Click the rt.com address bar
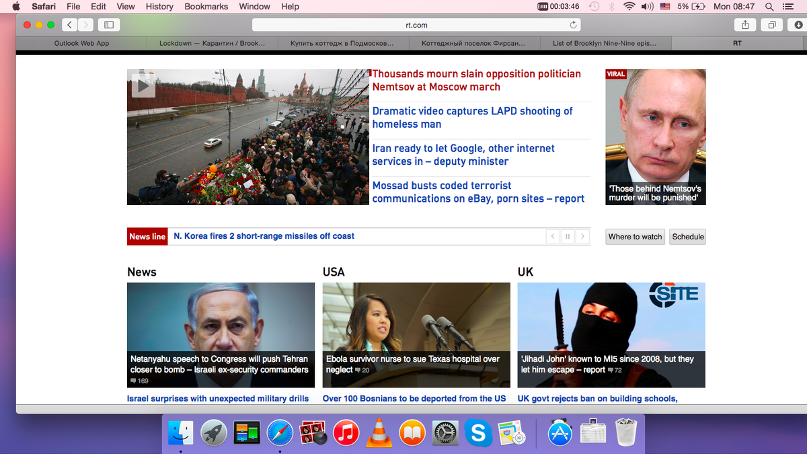 coord(416,25)
